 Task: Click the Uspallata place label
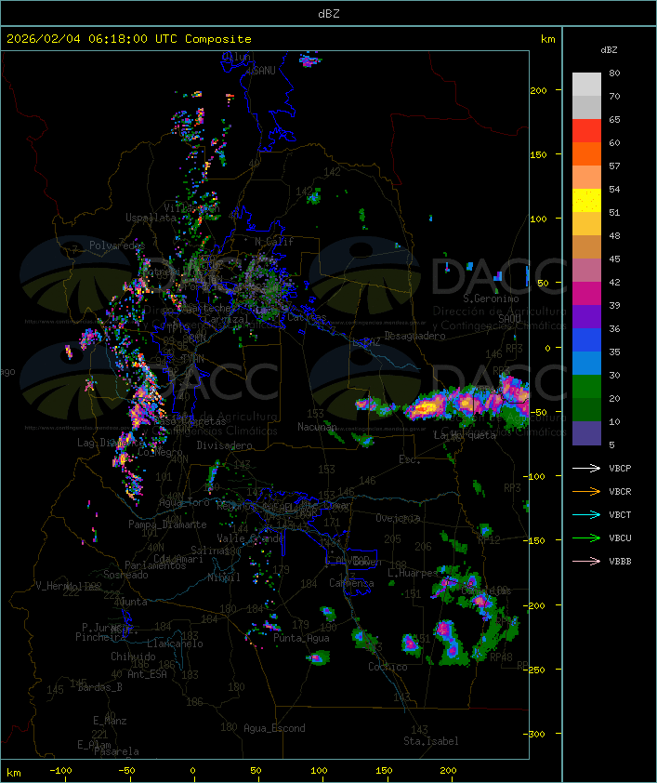pyautogui.click(x=151, y=218)
